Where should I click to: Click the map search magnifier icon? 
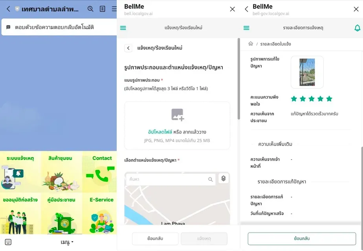[210, 179]
